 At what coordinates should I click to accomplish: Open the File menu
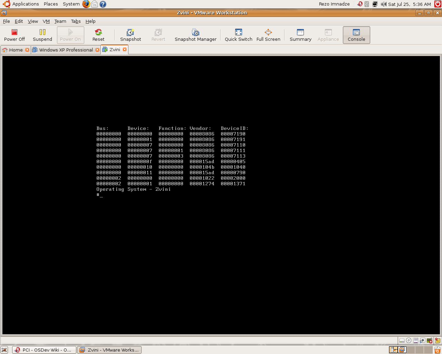click(x=6, y=21)
